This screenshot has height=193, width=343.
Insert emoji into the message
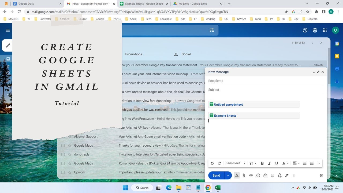point(258,175)
